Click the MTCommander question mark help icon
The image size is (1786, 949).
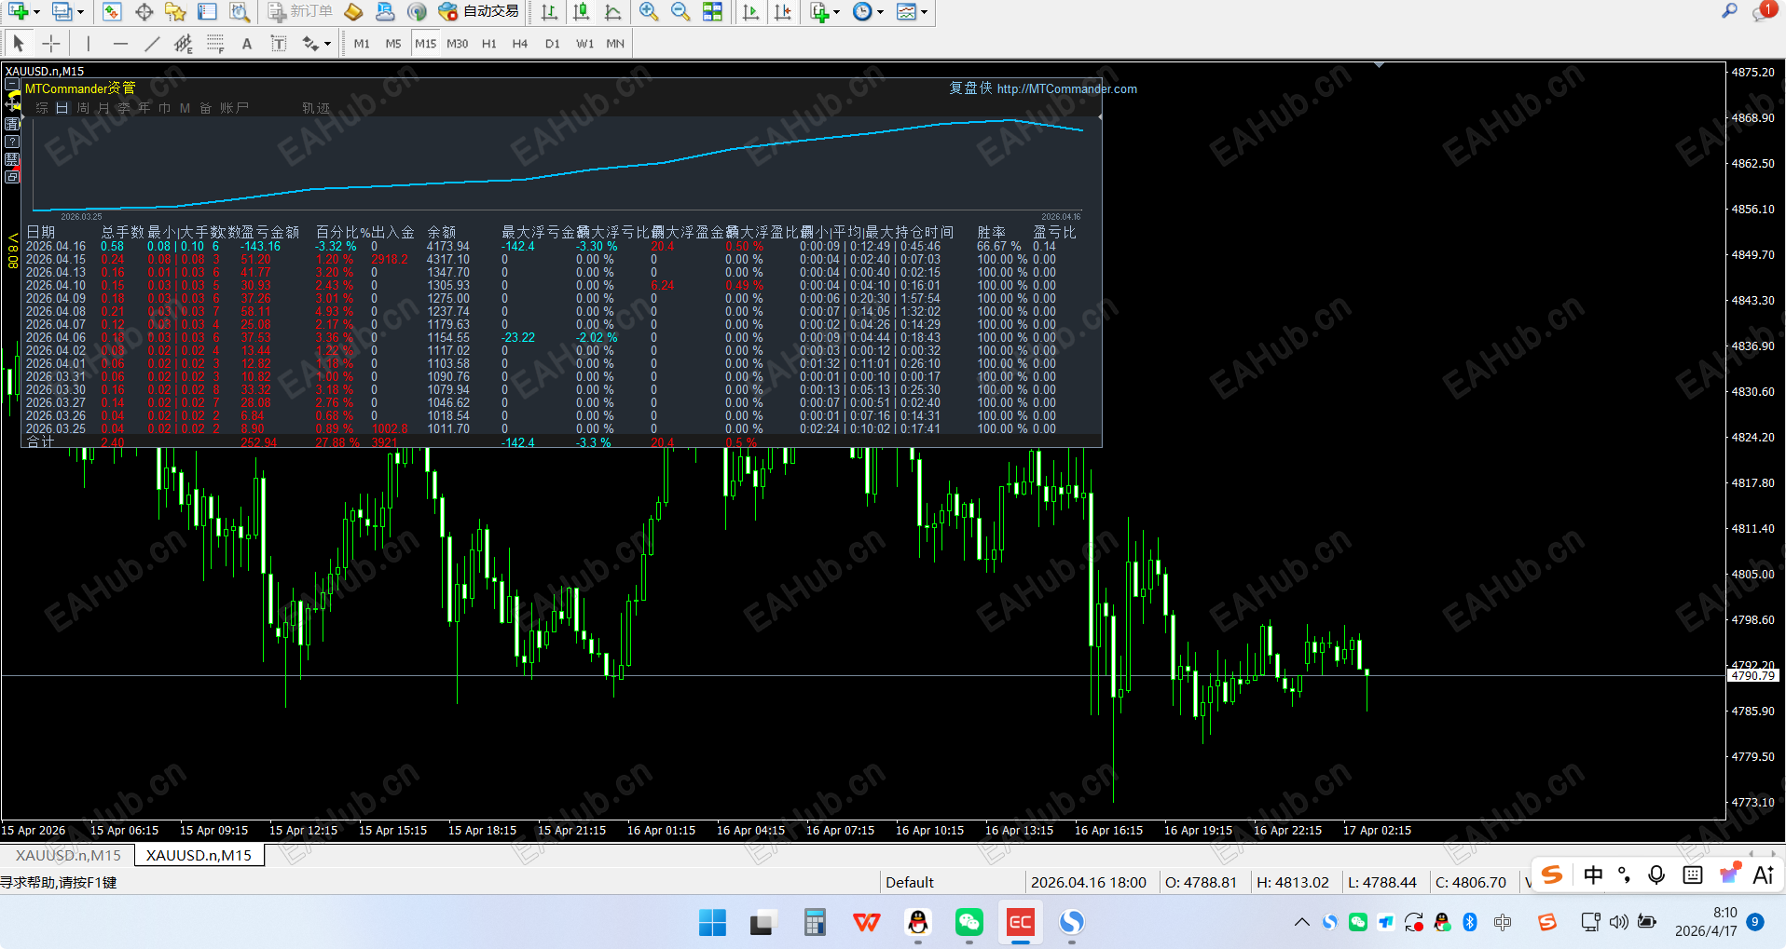(12, 142)
